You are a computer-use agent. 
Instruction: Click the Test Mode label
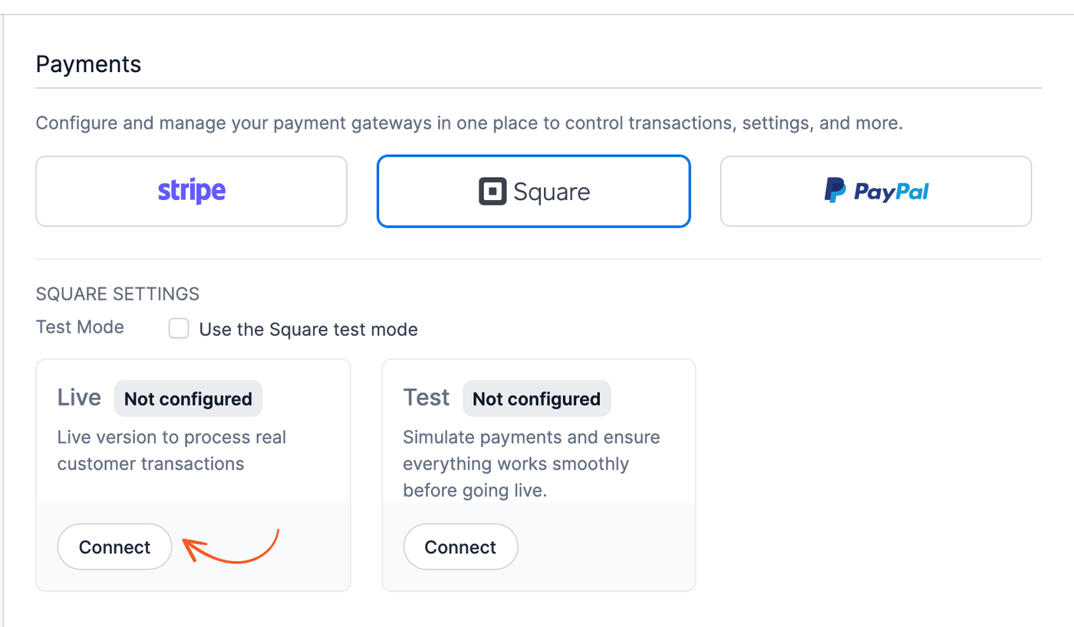pos(80,327)
